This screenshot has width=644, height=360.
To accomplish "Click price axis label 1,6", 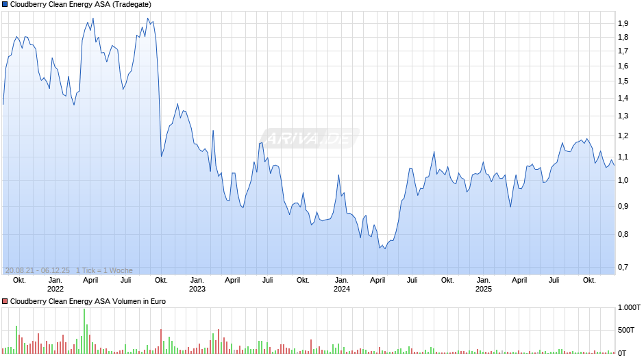I will click(x=623, y=66).
